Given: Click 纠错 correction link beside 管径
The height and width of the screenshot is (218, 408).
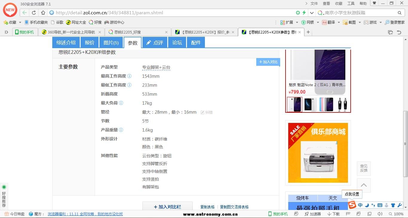Looking at the screenshot, I should [x=207, y=112].
